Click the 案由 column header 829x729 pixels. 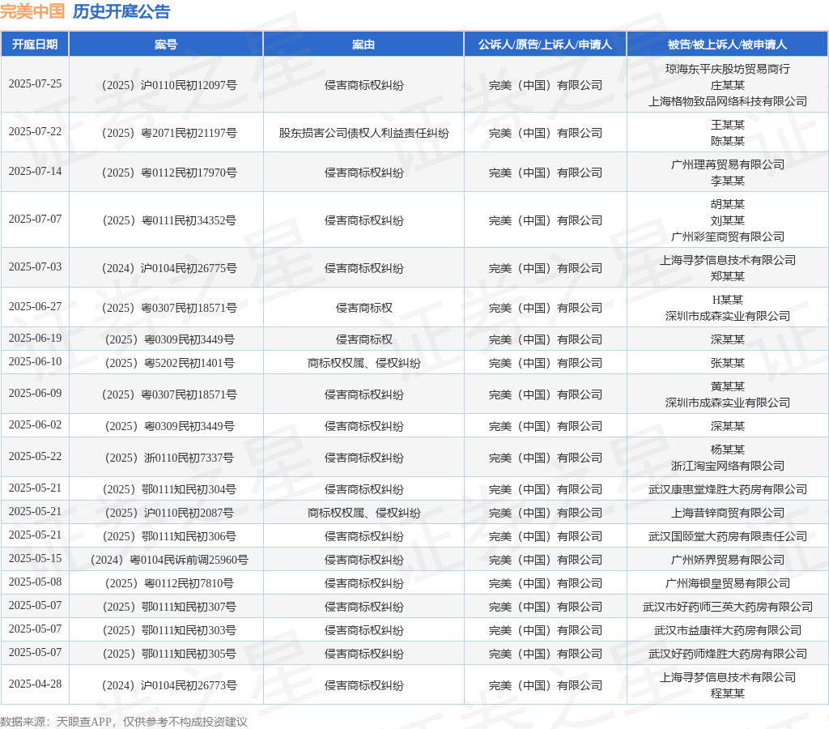pos(363,45)
